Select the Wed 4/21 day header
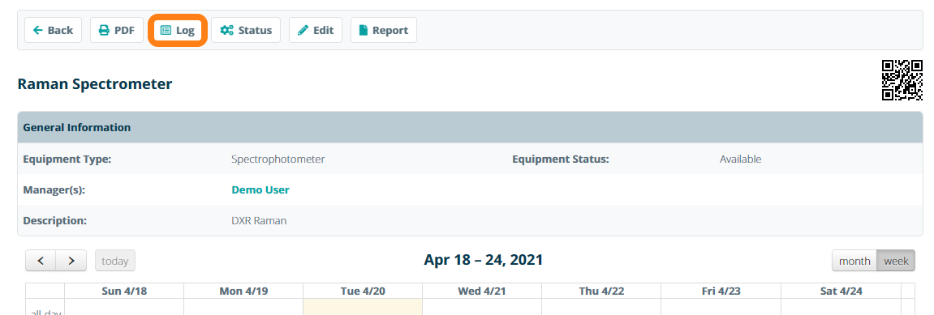This screenshot has height=315, width=934. (x=482, y=291)
